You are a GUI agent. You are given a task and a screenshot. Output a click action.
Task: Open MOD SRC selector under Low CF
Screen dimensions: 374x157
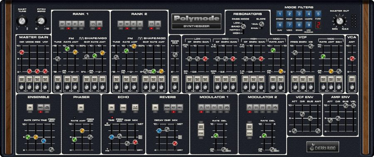[x=189, y=79]
